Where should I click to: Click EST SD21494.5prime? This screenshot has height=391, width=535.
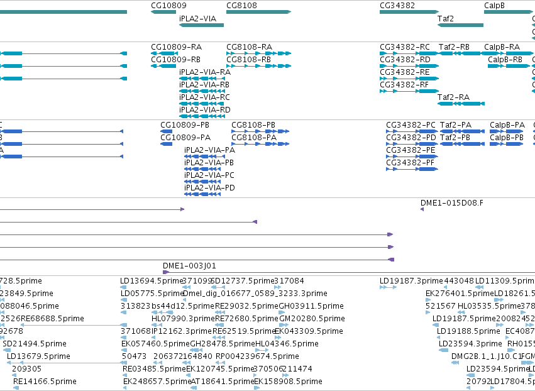[35, 344]
